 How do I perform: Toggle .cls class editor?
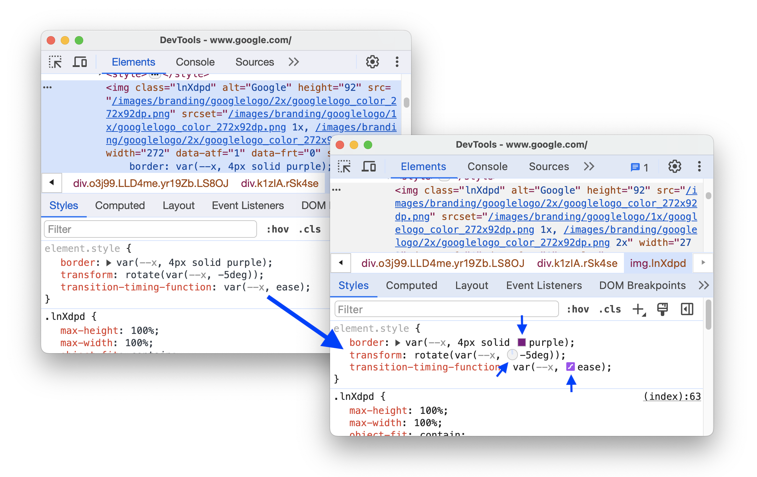(610, 309)
